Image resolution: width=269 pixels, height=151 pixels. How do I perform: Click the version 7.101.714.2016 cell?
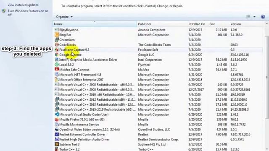tap(240, 134)
